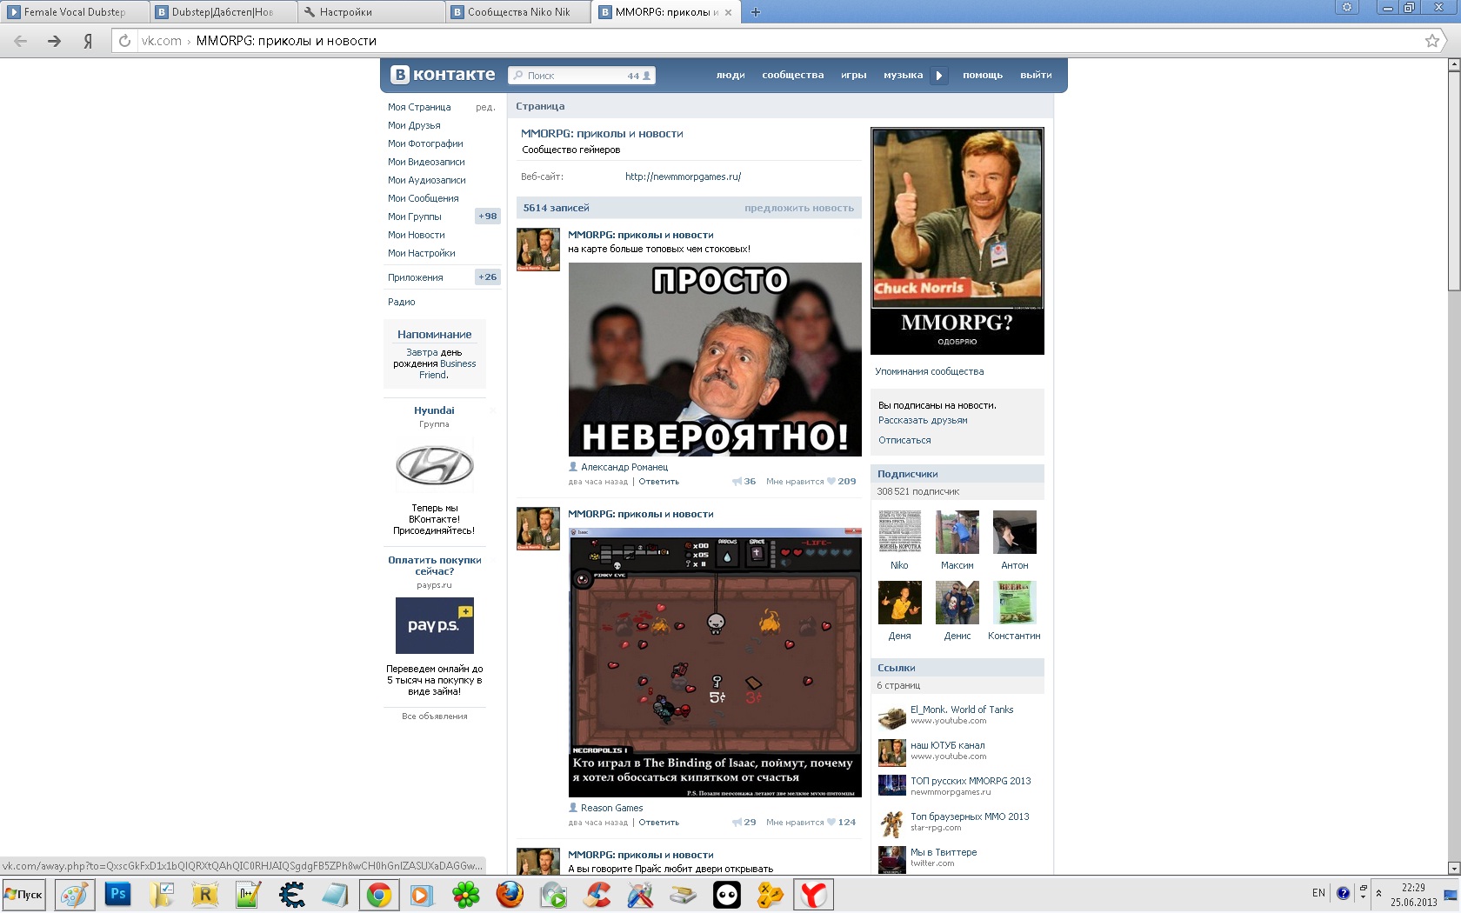This screenshot has width=1461, height=913.
Task: Click EN language indicator in tray
Action: point(1318,893)
